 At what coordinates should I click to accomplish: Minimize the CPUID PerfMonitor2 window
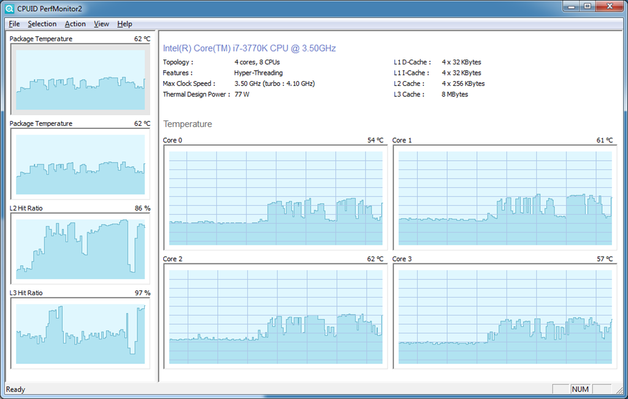[571, 6]
